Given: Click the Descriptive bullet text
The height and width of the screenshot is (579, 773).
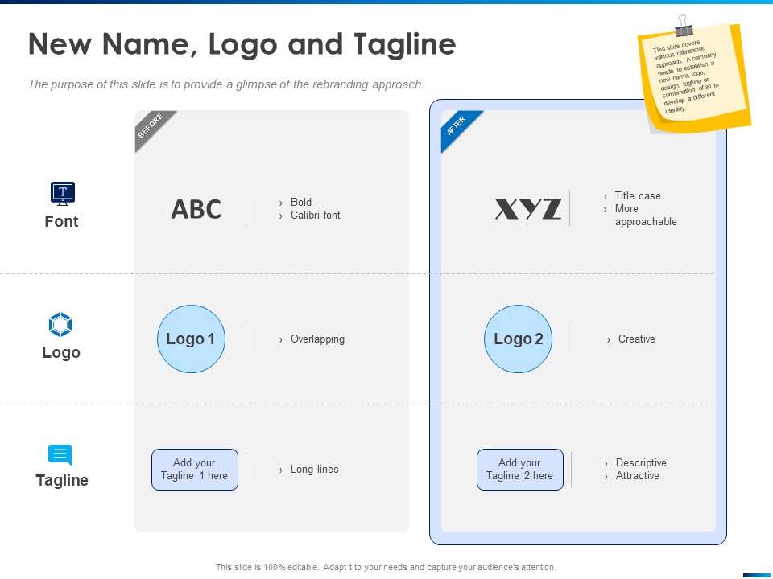Looking at the screenshot, I should (641, 463).
